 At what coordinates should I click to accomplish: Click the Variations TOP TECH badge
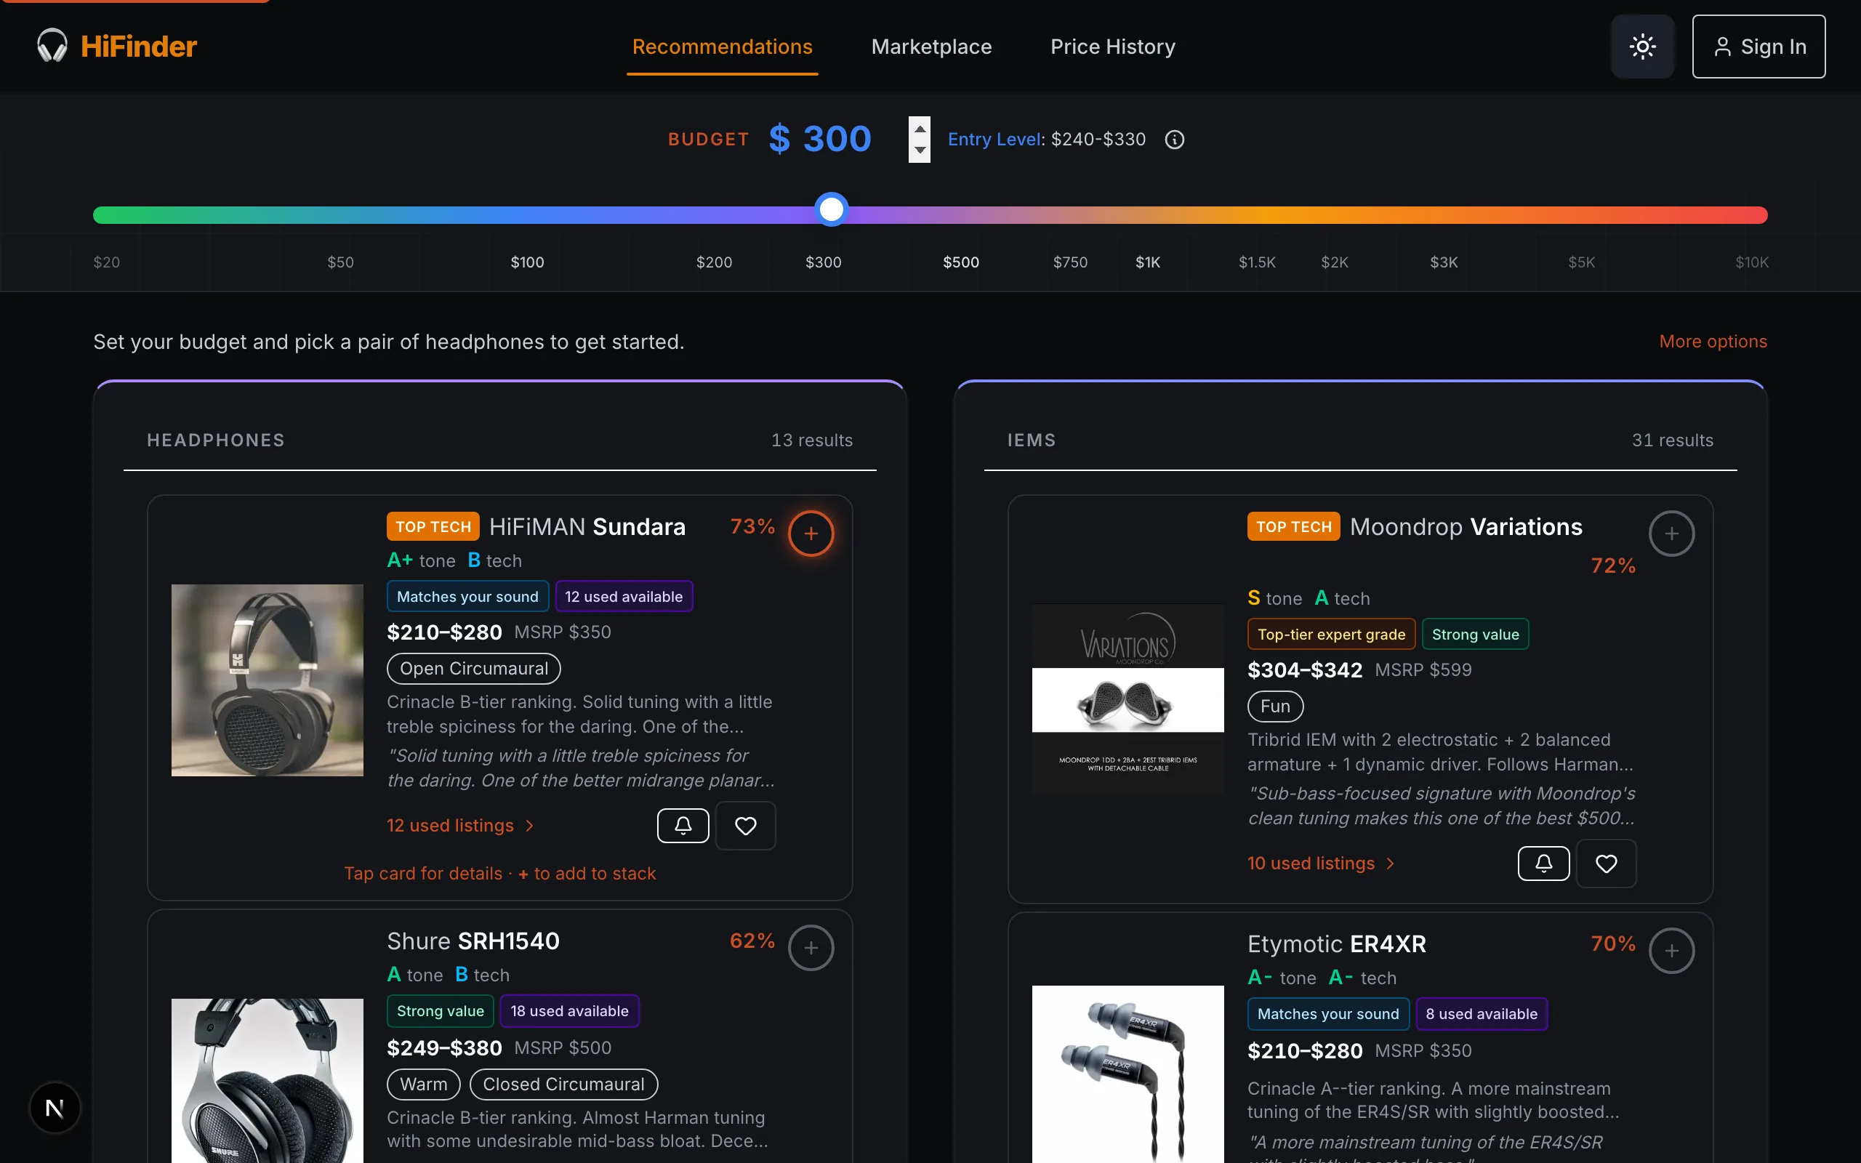click(1293, 526)
